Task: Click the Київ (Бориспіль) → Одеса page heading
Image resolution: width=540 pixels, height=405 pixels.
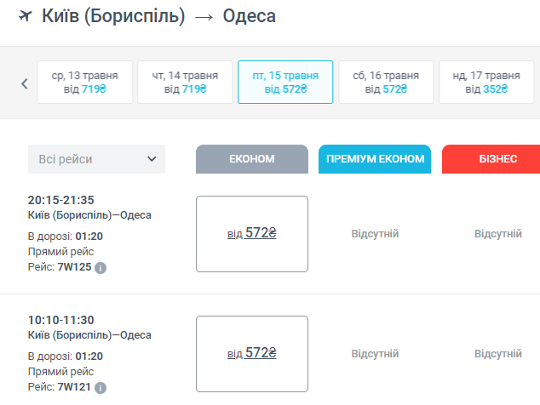Action: [158, 16]
